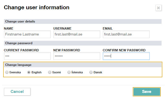Click the Save button
The width and height of the screenshot is (165, 99).
[147, 92]
